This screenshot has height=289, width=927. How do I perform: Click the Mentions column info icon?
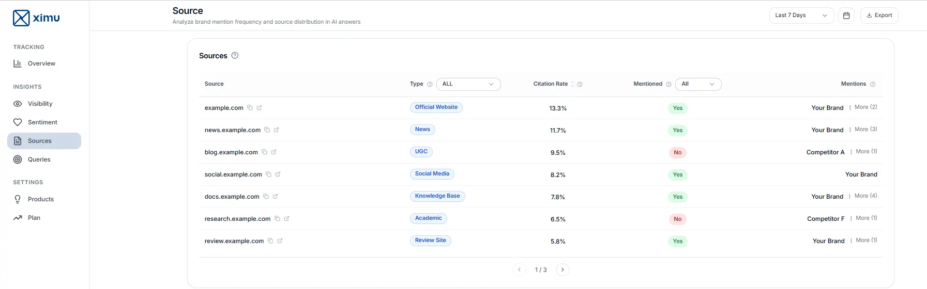[873, 84]
